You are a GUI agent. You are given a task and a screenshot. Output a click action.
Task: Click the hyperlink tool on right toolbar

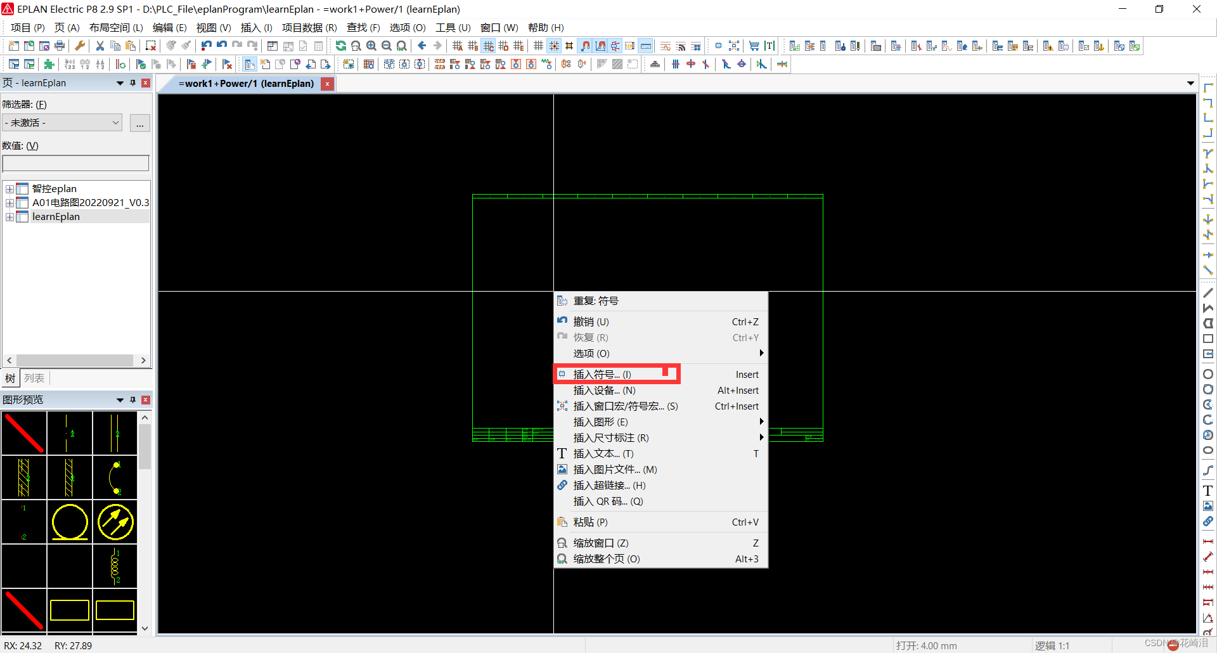(x=1208, y=521)
